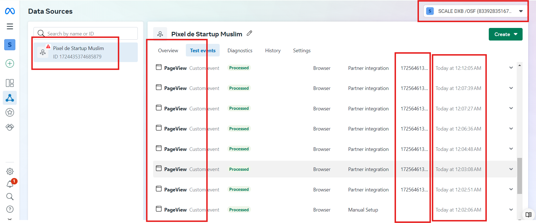This screenshot has height=223, width=536.
Task: Click Partner integration in the 12:06:36 AM row
Action: [368, 129]
